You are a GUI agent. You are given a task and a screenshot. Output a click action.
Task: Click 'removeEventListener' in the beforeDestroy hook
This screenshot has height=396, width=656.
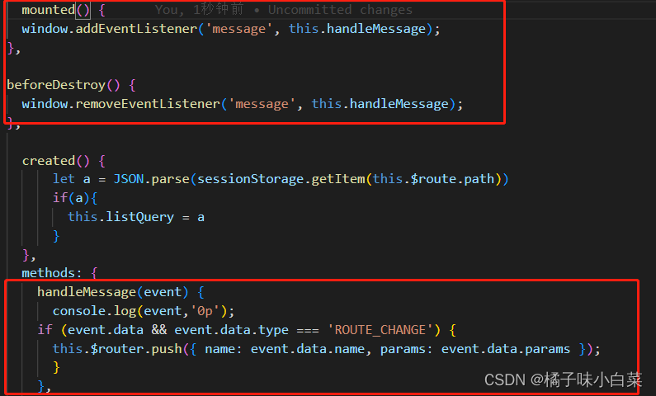148,104
